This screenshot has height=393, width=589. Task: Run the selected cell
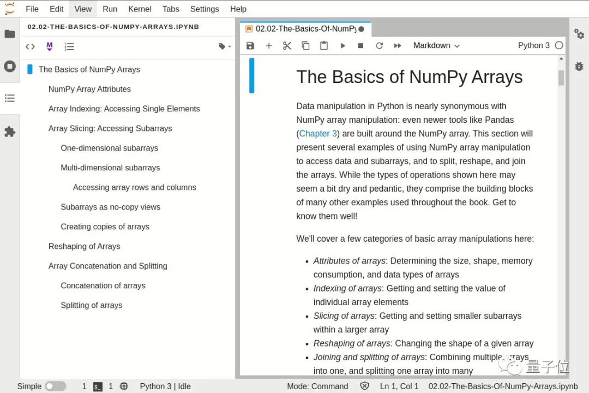(x=342, y=45)
